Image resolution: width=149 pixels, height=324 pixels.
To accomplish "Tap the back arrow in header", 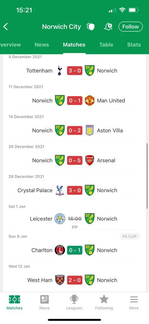I will [x=6, y=27].
